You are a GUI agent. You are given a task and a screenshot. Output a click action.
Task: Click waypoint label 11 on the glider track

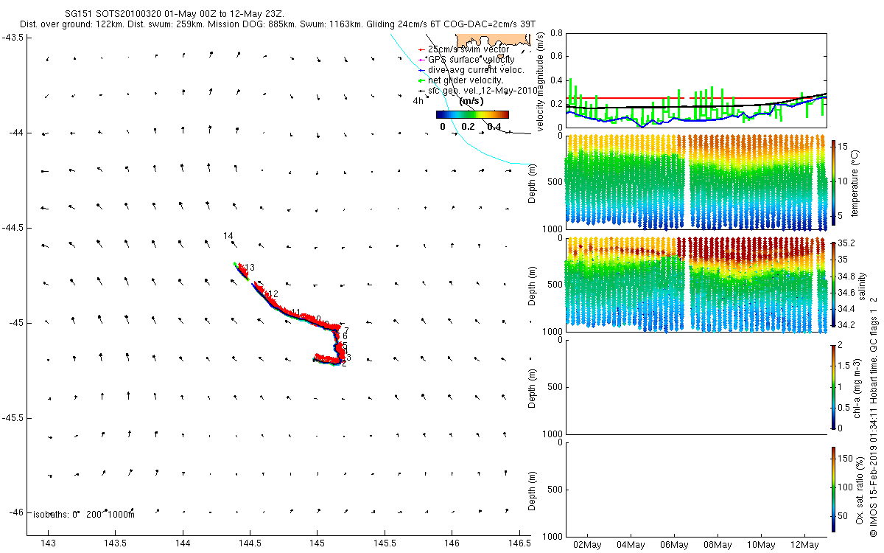point(296,313)
